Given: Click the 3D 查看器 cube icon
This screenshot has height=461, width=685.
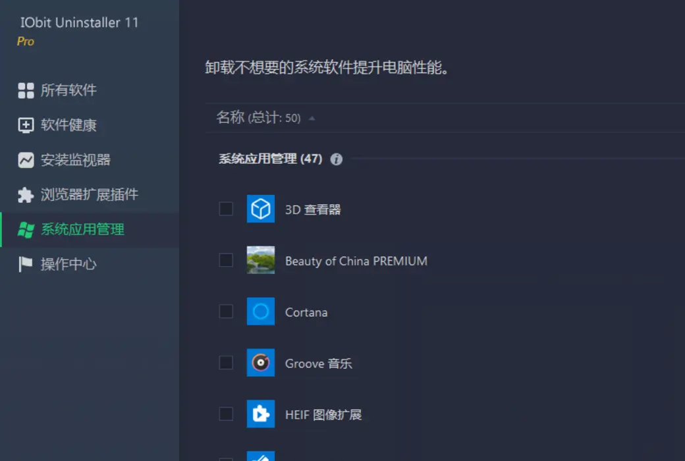Looking at the screenshot, I should coord(261,209).
